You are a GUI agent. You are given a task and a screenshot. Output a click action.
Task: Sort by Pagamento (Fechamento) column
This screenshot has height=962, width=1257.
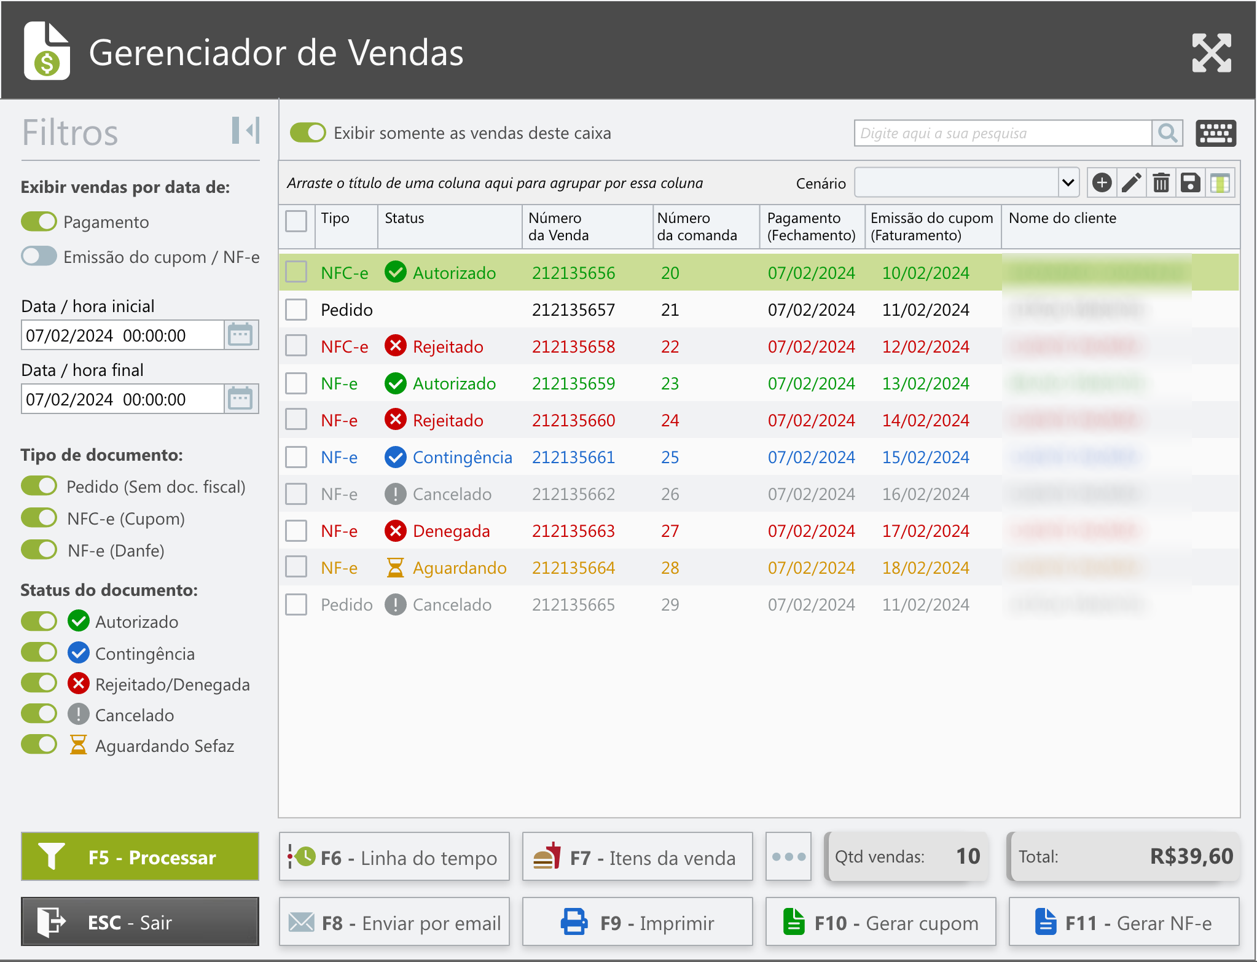pos(812,227)
